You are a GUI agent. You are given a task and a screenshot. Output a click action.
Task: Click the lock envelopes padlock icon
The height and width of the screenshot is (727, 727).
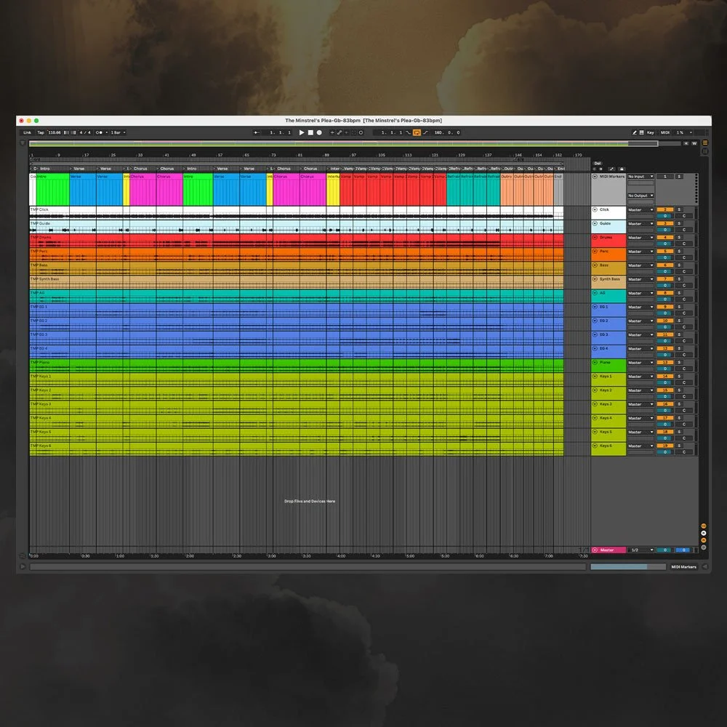click(622, 169)
